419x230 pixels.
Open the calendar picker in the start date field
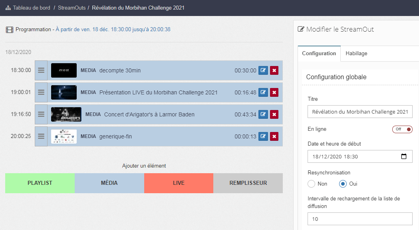point(404,156)
